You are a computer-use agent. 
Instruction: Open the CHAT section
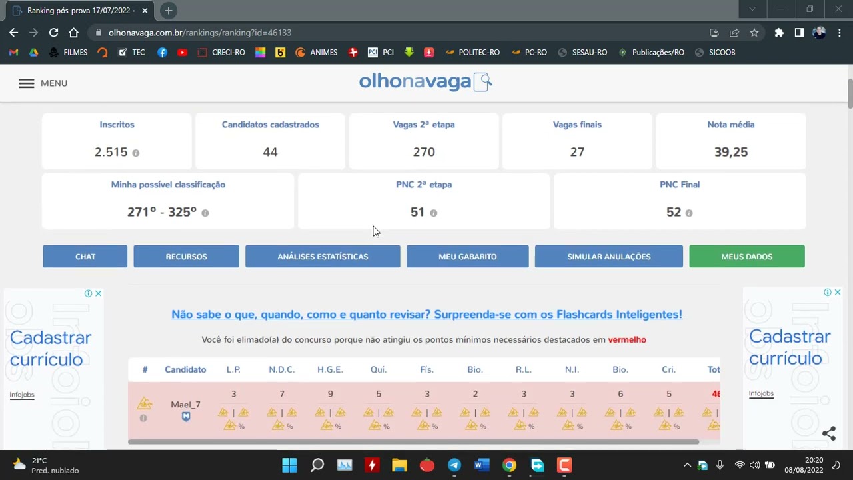click(85, 257)
